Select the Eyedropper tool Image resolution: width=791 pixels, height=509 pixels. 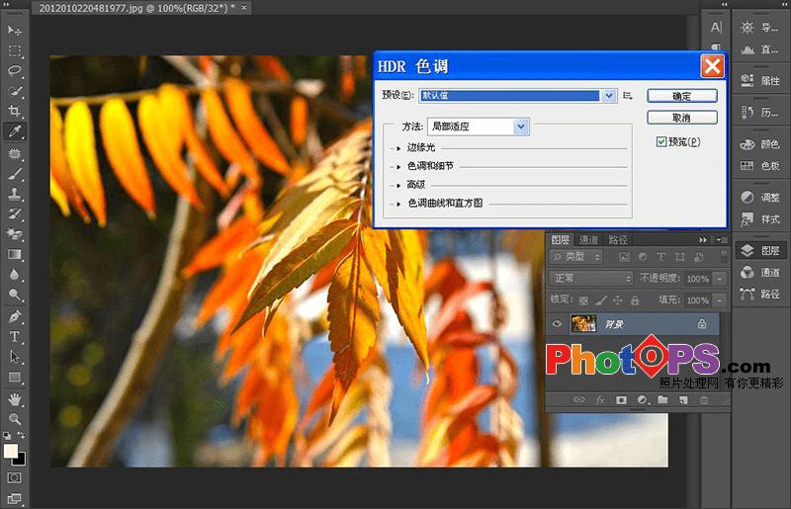15,131
